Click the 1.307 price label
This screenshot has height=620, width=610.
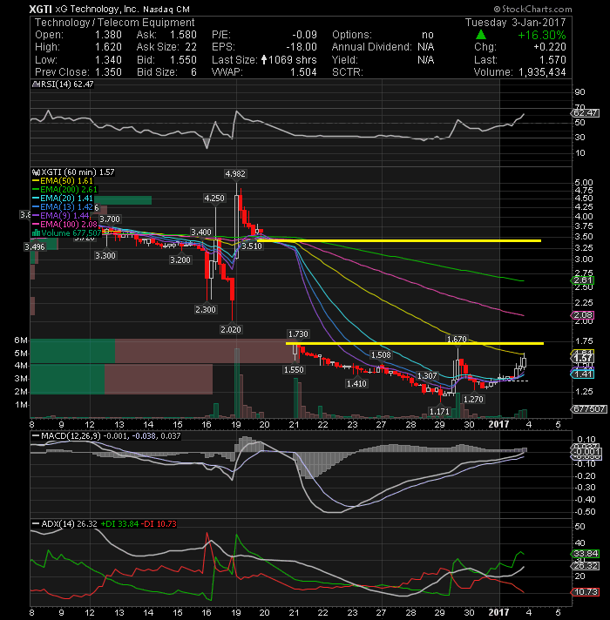(427, 375)
